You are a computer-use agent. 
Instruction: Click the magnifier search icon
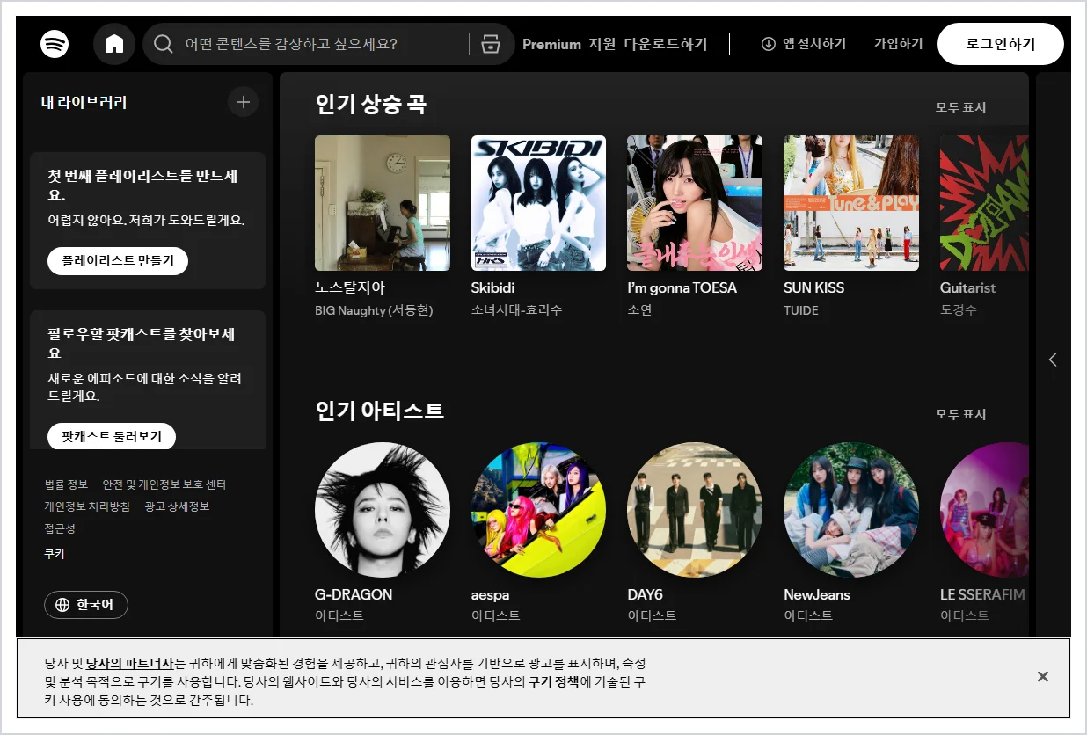(164, 44)
